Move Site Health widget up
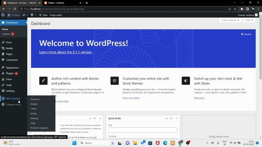 [x=90, y=118]
